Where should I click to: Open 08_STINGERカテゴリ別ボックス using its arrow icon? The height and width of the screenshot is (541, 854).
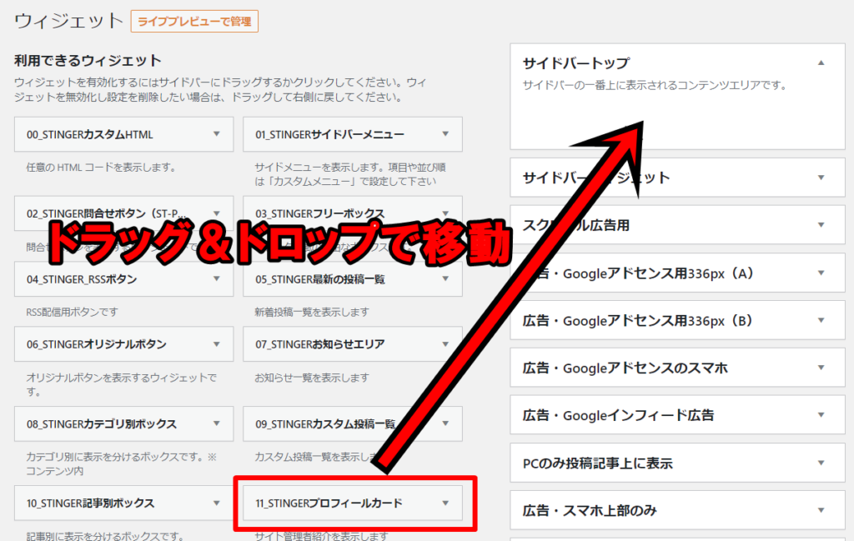tap(217, 423)
